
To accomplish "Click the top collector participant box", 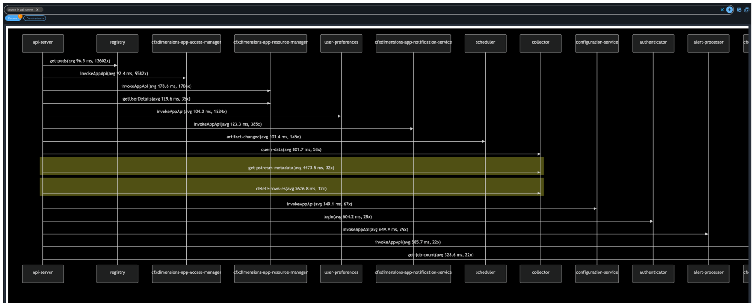I will coord(540,43).
